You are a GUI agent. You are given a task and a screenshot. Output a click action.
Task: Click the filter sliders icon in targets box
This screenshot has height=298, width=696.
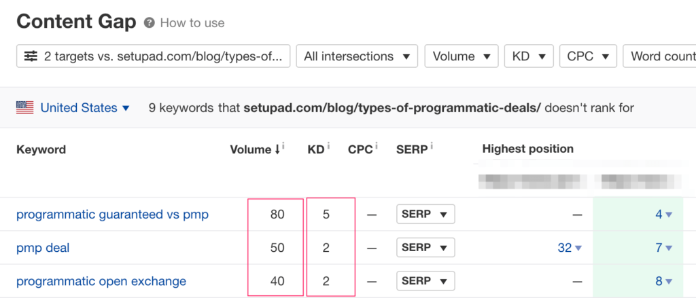coord(31,56)
